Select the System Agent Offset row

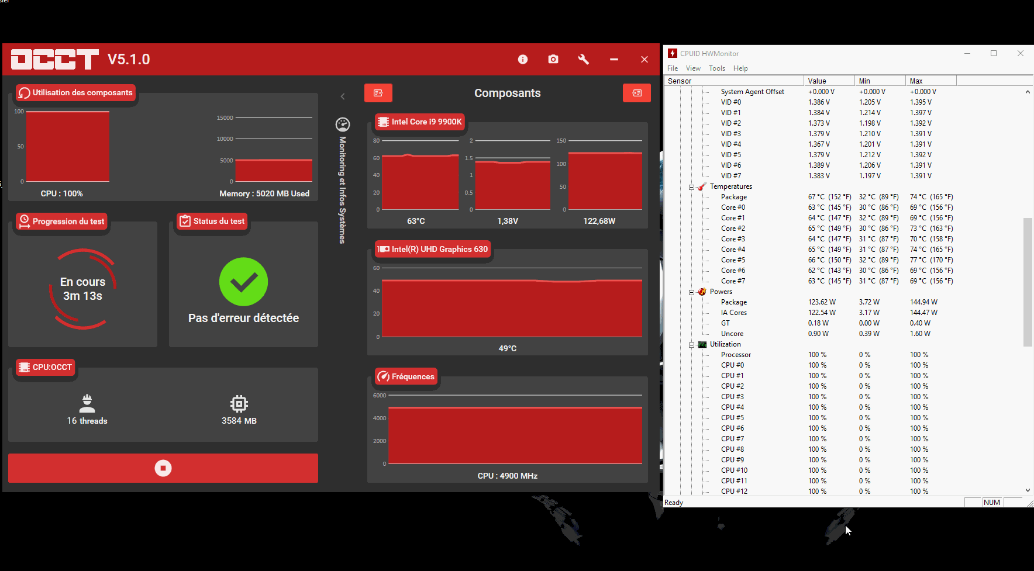[752, 92]
